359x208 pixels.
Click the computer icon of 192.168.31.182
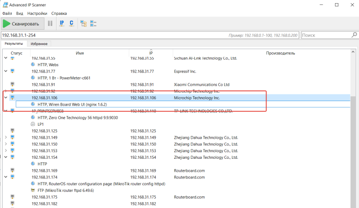(13, 204)
